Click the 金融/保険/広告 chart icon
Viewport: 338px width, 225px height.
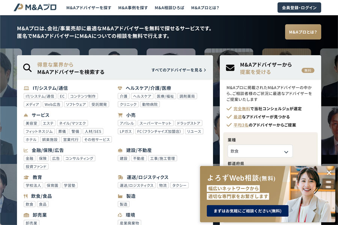(x=26, y=150)
